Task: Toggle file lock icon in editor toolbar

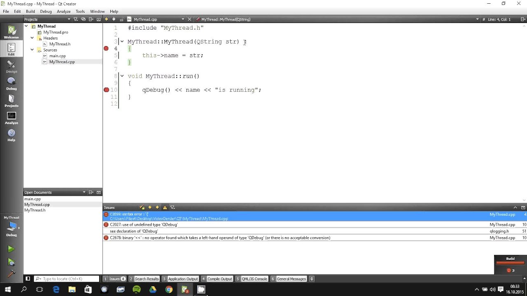Action: point(121,19)
